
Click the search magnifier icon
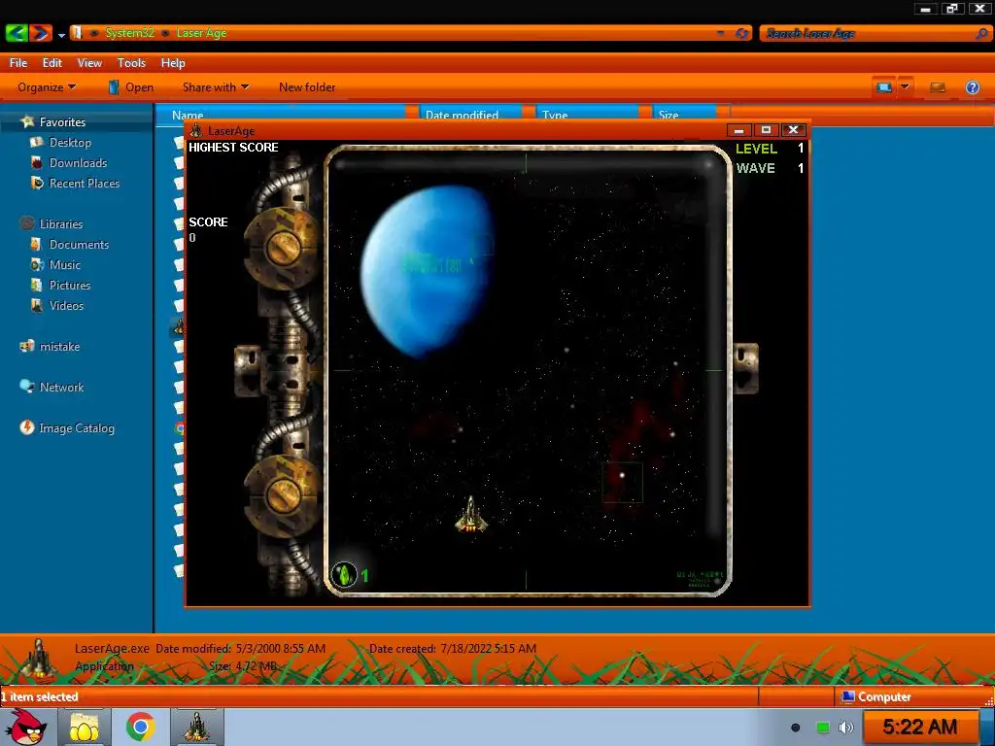click(981, 33)
